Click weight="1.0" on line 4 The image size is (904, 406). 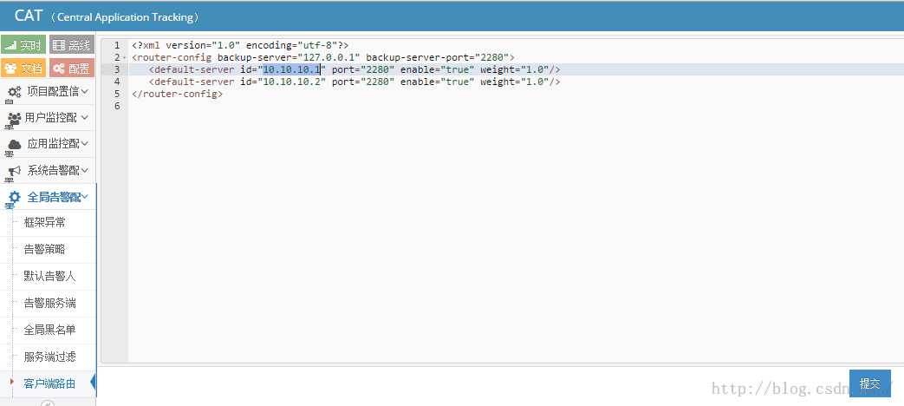[x=514, y=82]
